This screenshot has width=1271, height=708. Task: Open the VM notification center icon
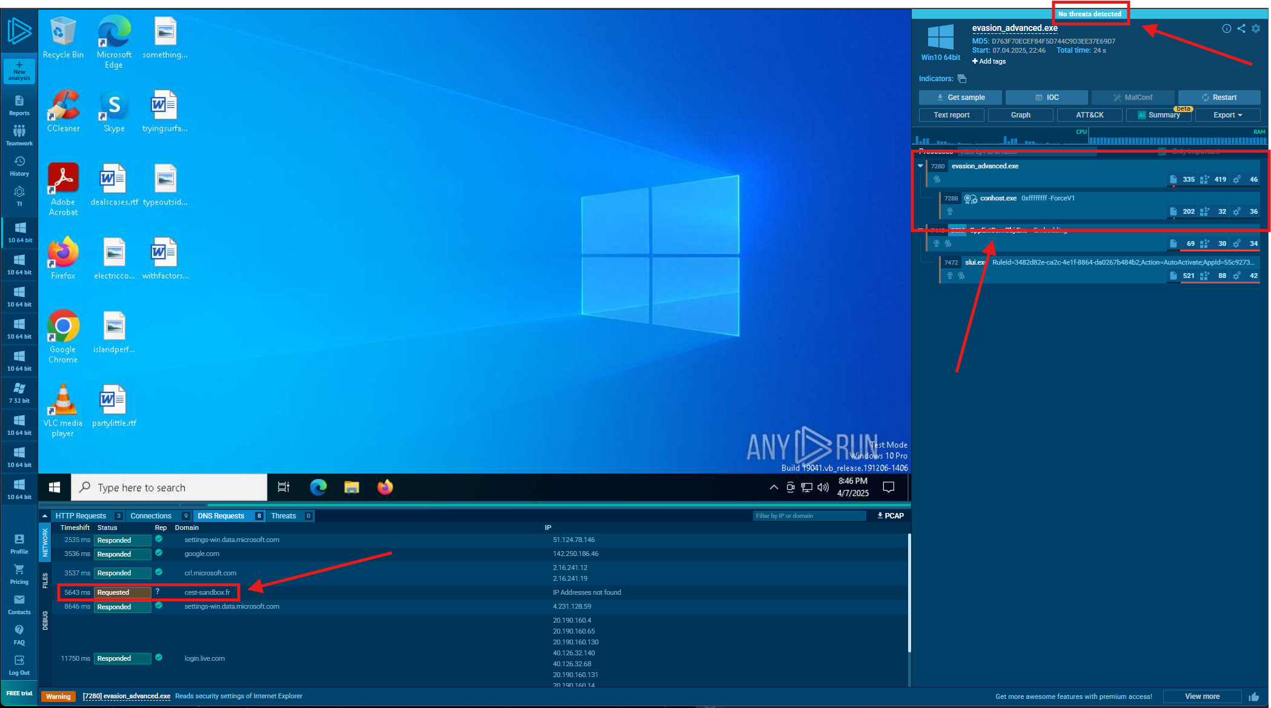point(889,488)
